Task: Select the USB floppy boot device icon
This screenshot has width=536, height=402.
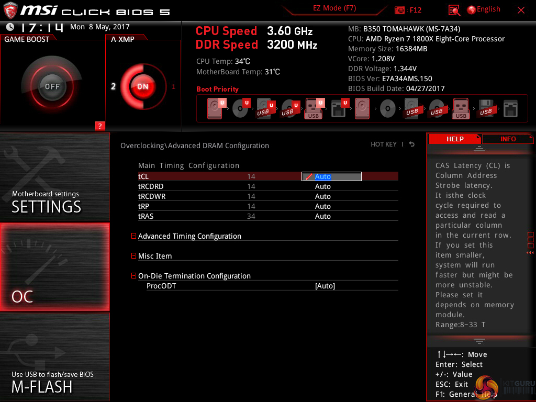Action: click(x=486, y=108)
